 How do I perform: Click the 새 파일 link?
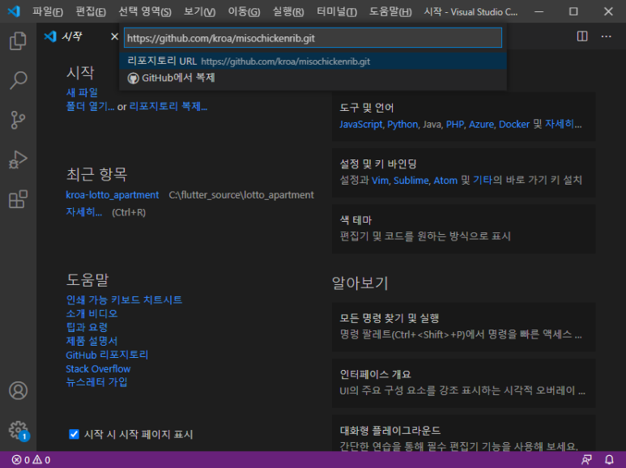click(82, 92)
